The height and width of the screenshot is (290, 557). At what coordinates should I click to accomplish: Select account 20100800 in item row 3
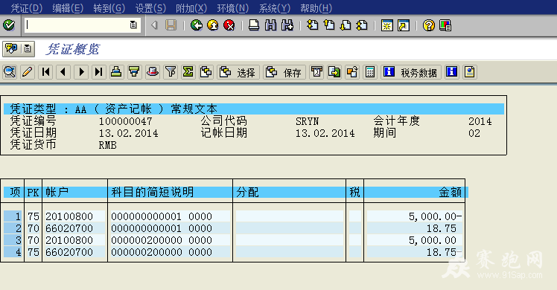pyautogui.click(x=69, y=240)
